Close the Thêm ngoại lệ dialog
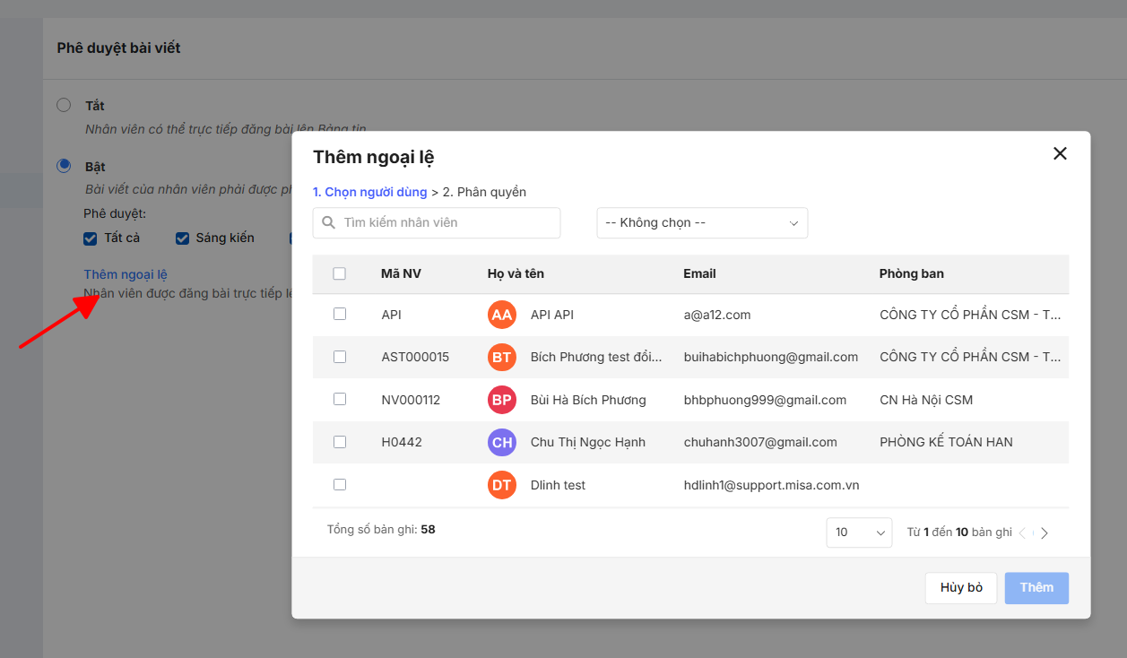Image resolution: width=1127 pixels, height=658 pixels. coord(1060,153)
